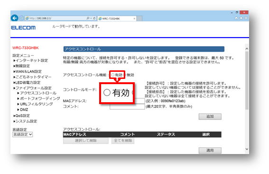269x174 pixels.
Task: Click the blue アクセスコントロール section heading
Action: pos(144,49)
